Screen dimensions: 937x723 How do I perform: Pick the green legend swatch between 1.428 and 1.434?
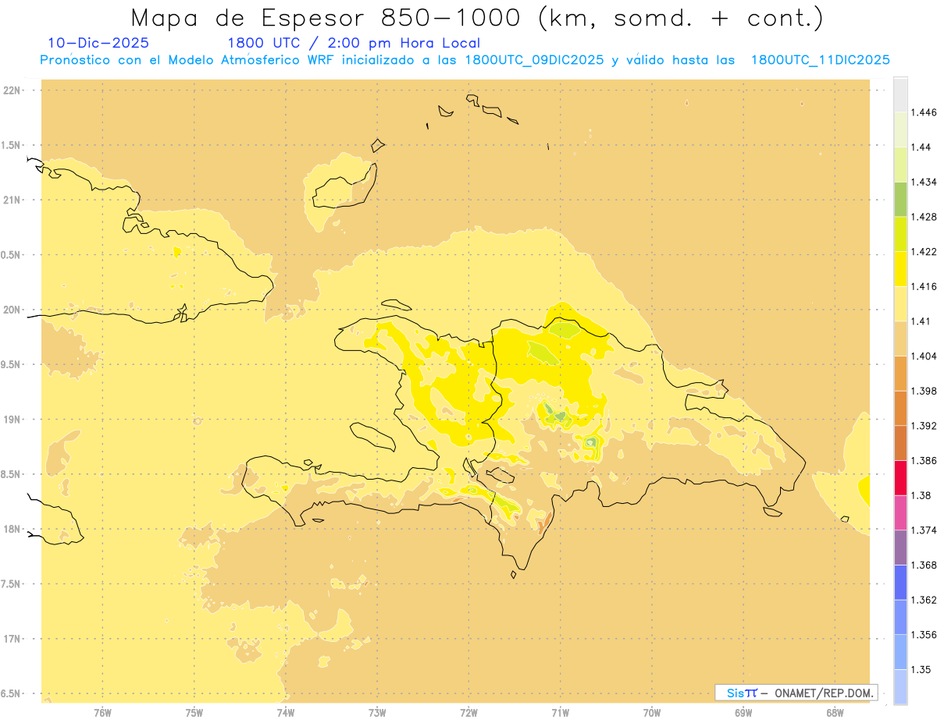click(x=900, y=200)
